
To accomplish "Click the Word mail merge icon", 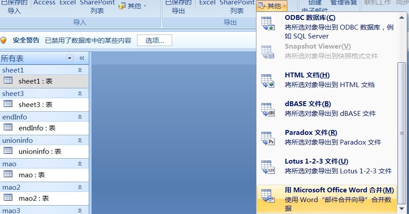I will [268, 196].
